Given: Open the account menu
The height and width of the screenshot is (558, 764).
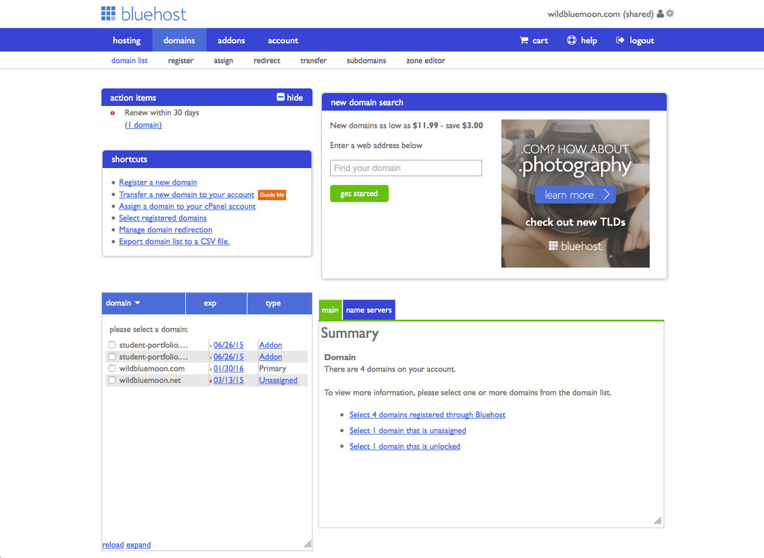Looking at the screenshot, I should coord(283,40).
